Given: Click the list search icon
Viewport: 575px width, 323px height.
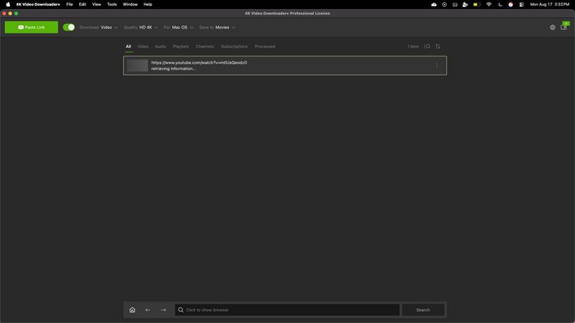Looking at the screenshot, I should pos(427,47).
